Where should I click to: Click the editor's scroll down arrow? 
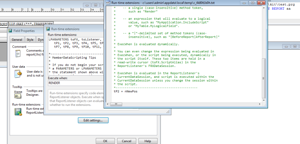point(264,100)
